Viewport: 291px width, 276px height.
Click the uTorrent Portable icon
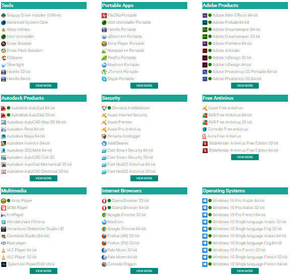[104, 72]
